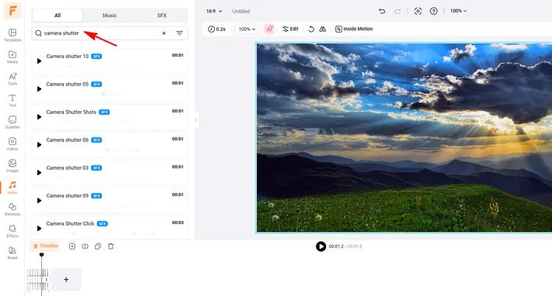Rotate the image with rotate icon

coord(311,29)
